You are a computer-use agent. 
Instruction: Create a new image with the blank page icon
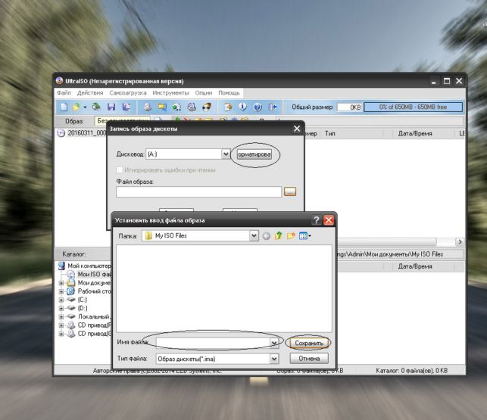pos(64,107)
